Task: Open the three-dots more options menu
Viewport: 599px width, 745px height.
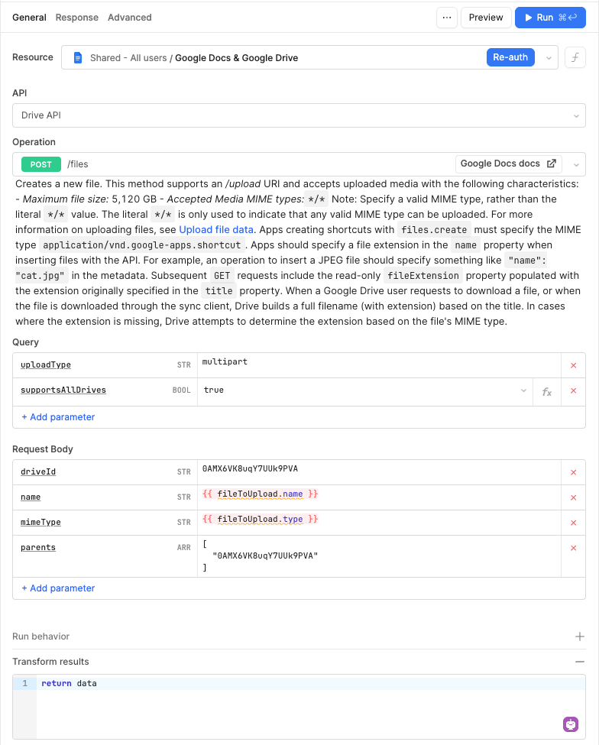Action: [447, 18]
